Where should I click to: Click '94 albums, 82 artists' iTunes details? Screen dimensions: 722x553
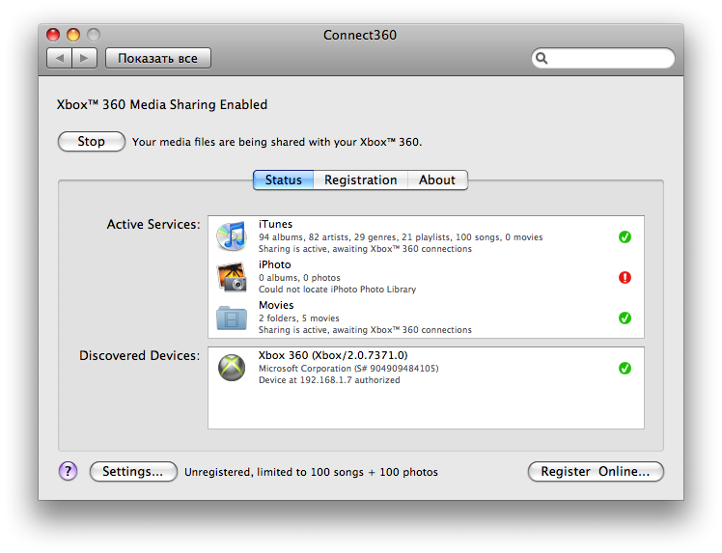(x=401, y=237)
